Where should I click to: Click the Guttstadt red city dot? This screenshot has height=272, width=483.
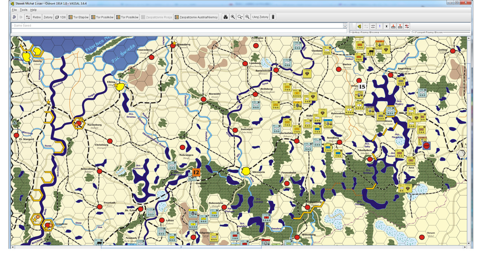tap(235, 130)
